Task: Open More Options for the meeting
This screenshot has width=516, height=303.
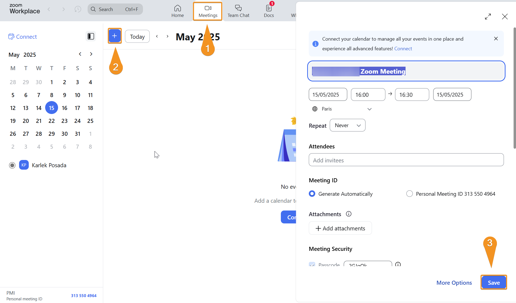Action: pos(454,283)
